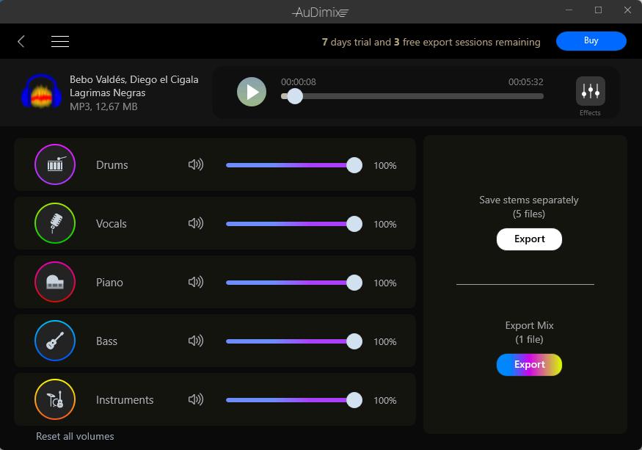Click the Drums volume slider handle

[354, 165]
